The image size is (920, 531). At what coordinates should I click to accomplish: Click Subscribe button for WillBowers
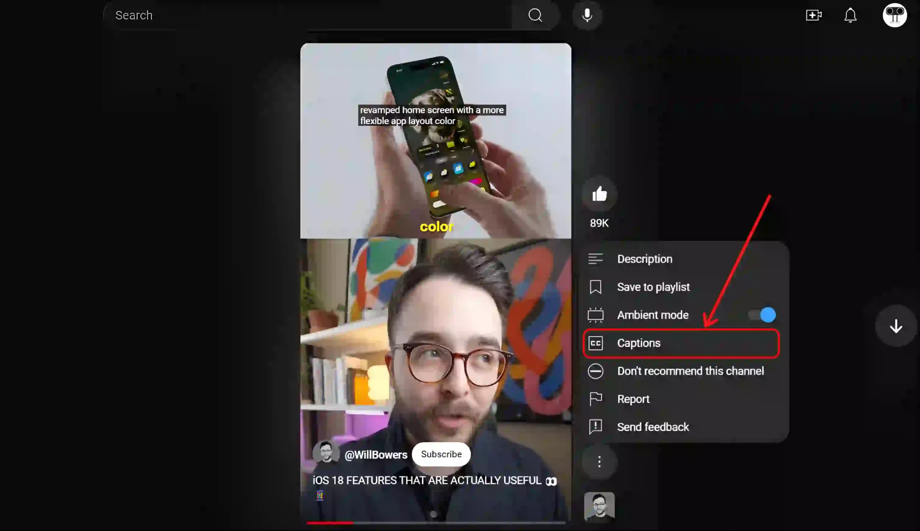point(441,454)
